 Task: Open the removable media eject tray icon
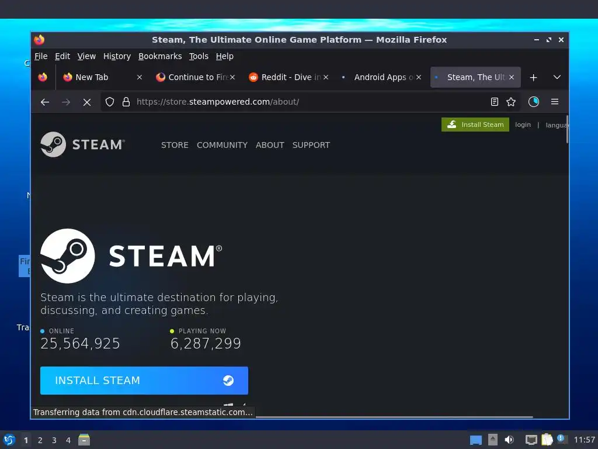pyautogui.click(x=493, y=440)
